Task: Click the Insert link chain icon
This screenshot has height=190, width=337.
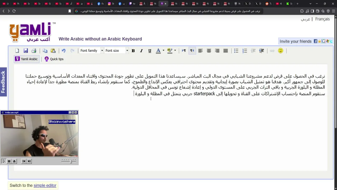Action: tap(272, 51)
